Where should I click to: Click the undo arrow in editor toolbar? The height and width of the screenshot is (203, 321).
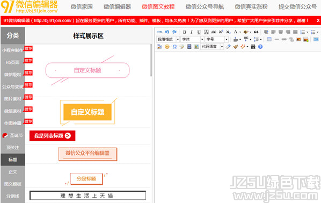point(167,32)
